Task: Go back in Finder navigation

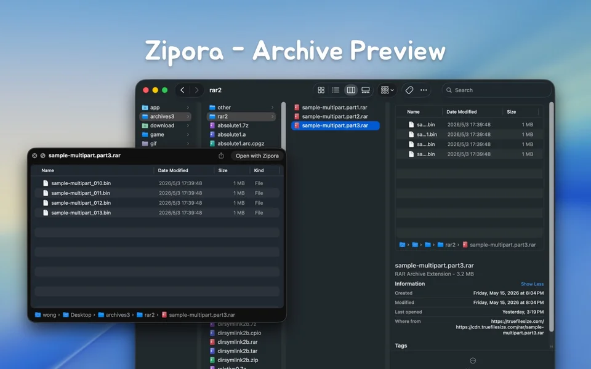Action: [x=182, y=90]
